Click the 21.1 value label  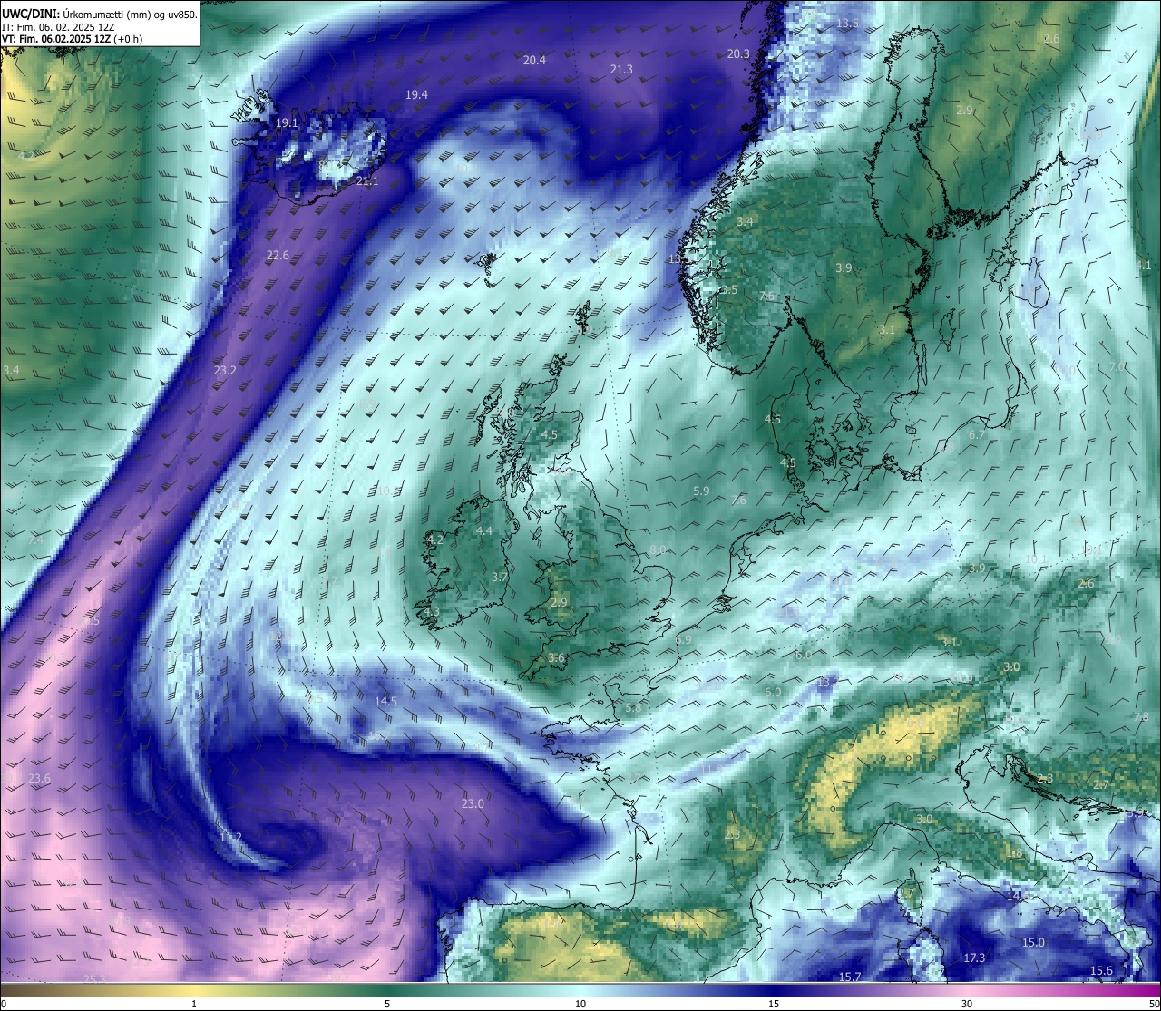click(367, 182)
